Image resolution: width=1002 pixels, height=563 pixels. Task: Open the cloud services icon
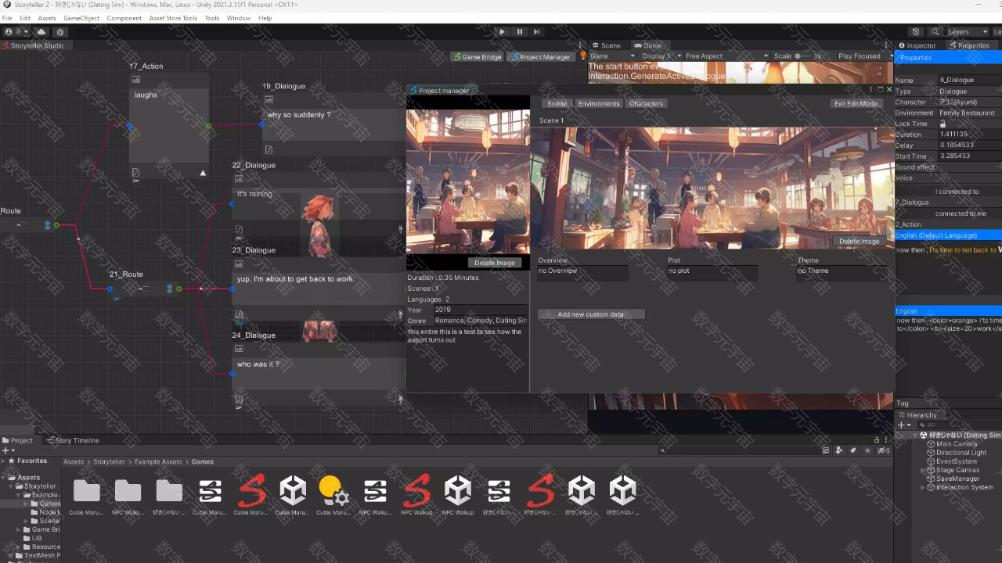(x=41, y=32)
